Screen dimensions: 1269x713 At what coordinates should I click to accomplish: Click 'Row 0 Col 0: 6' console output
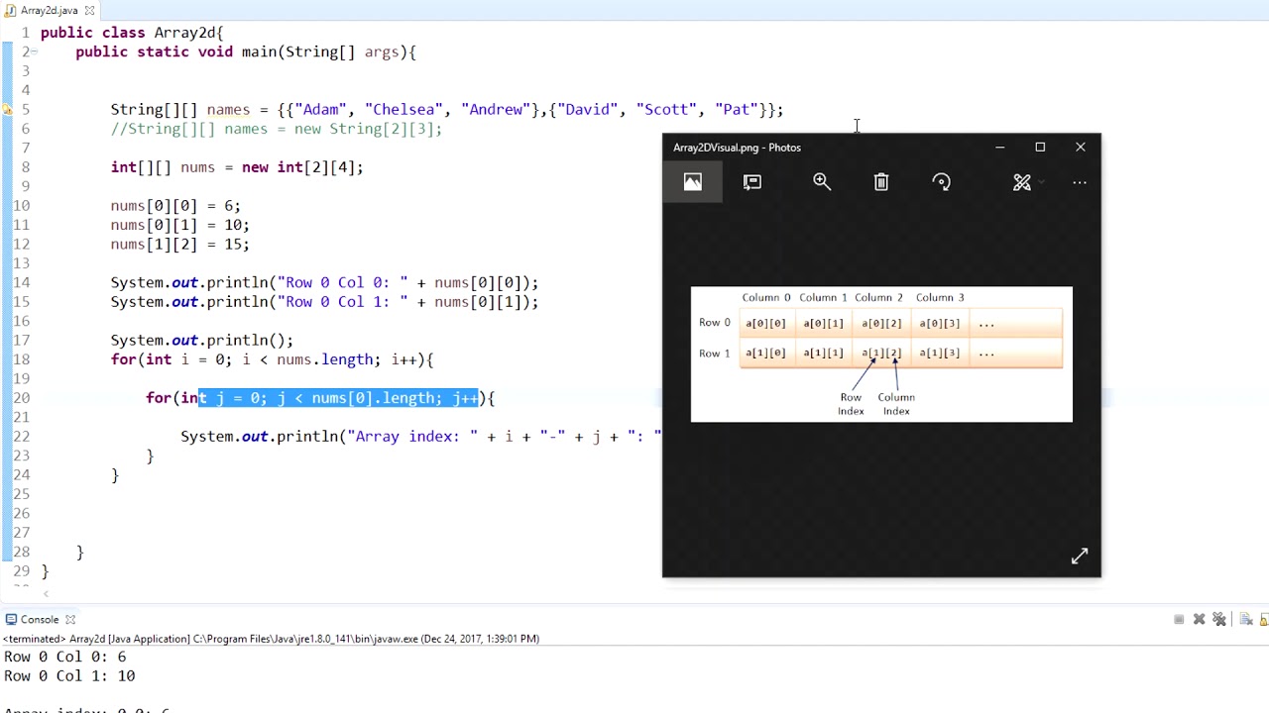pos(65,658)
